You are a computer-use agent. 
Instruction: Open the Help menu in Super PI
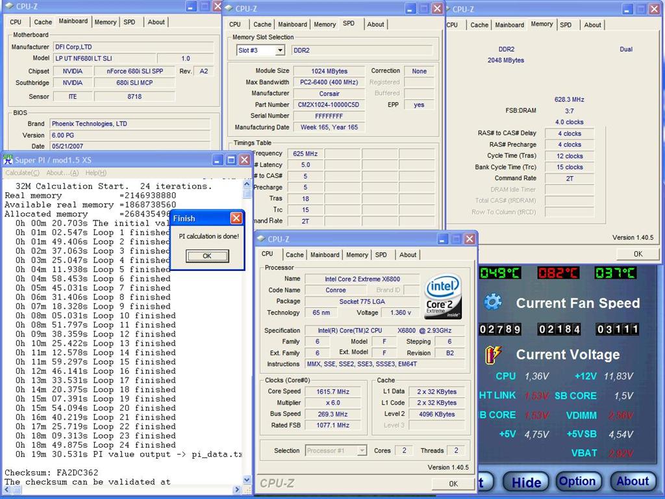tap(96, 173)
